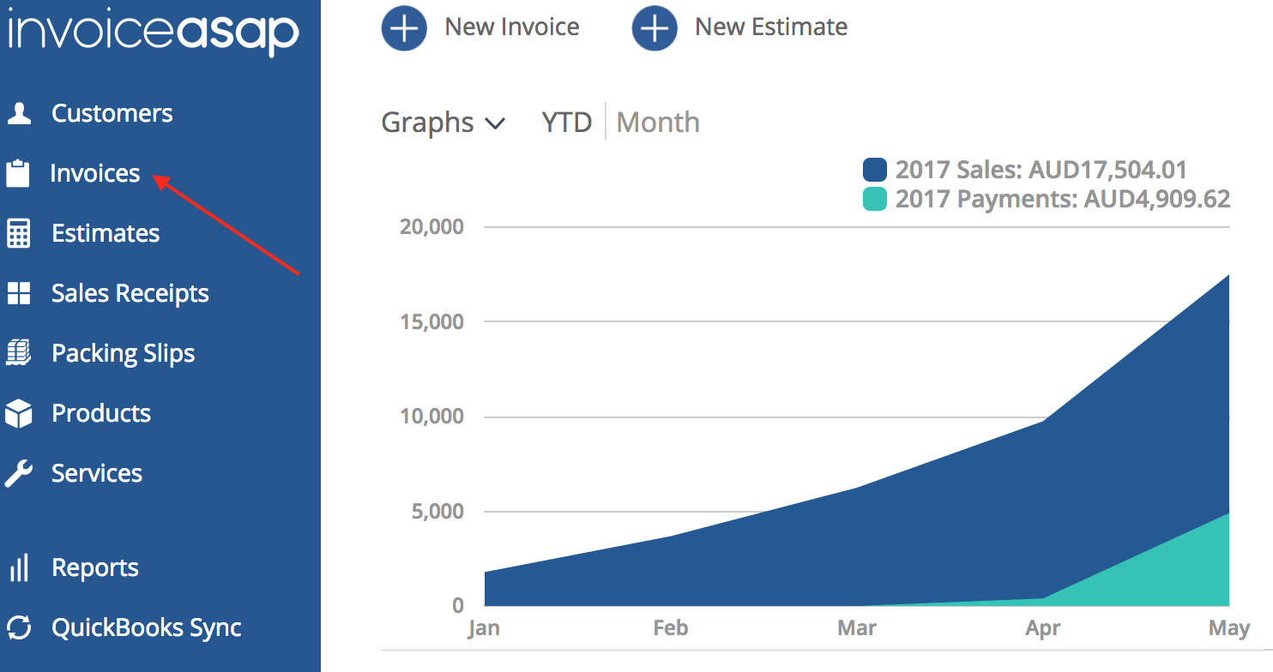1273x672 pixels.
Task: Click the plus icon beside New Invoice
Action: 403,27
